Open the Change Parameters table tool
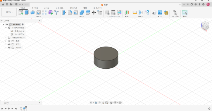Image resolution: width=212 pixels, height=111 pixels. (x=100, y=12)
